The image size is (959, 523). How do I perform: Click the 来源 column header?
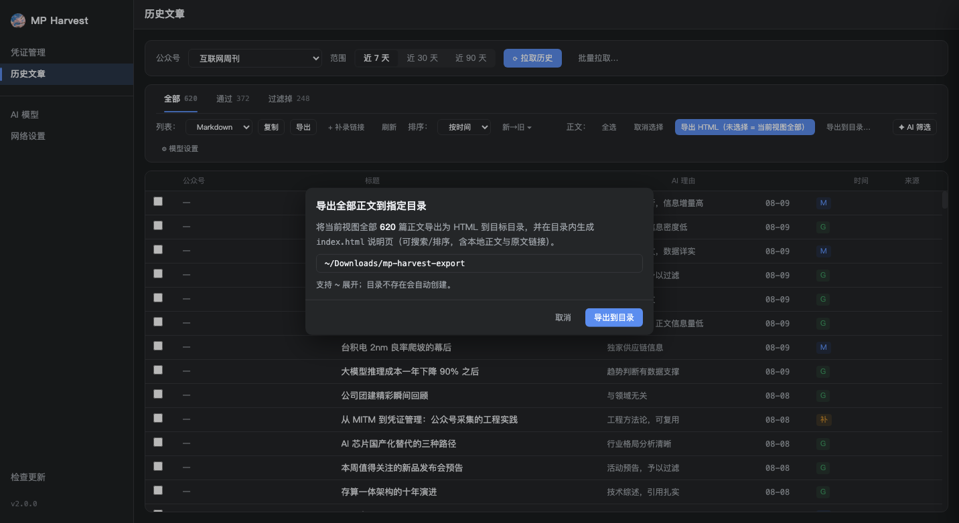(x=912, y=181)
